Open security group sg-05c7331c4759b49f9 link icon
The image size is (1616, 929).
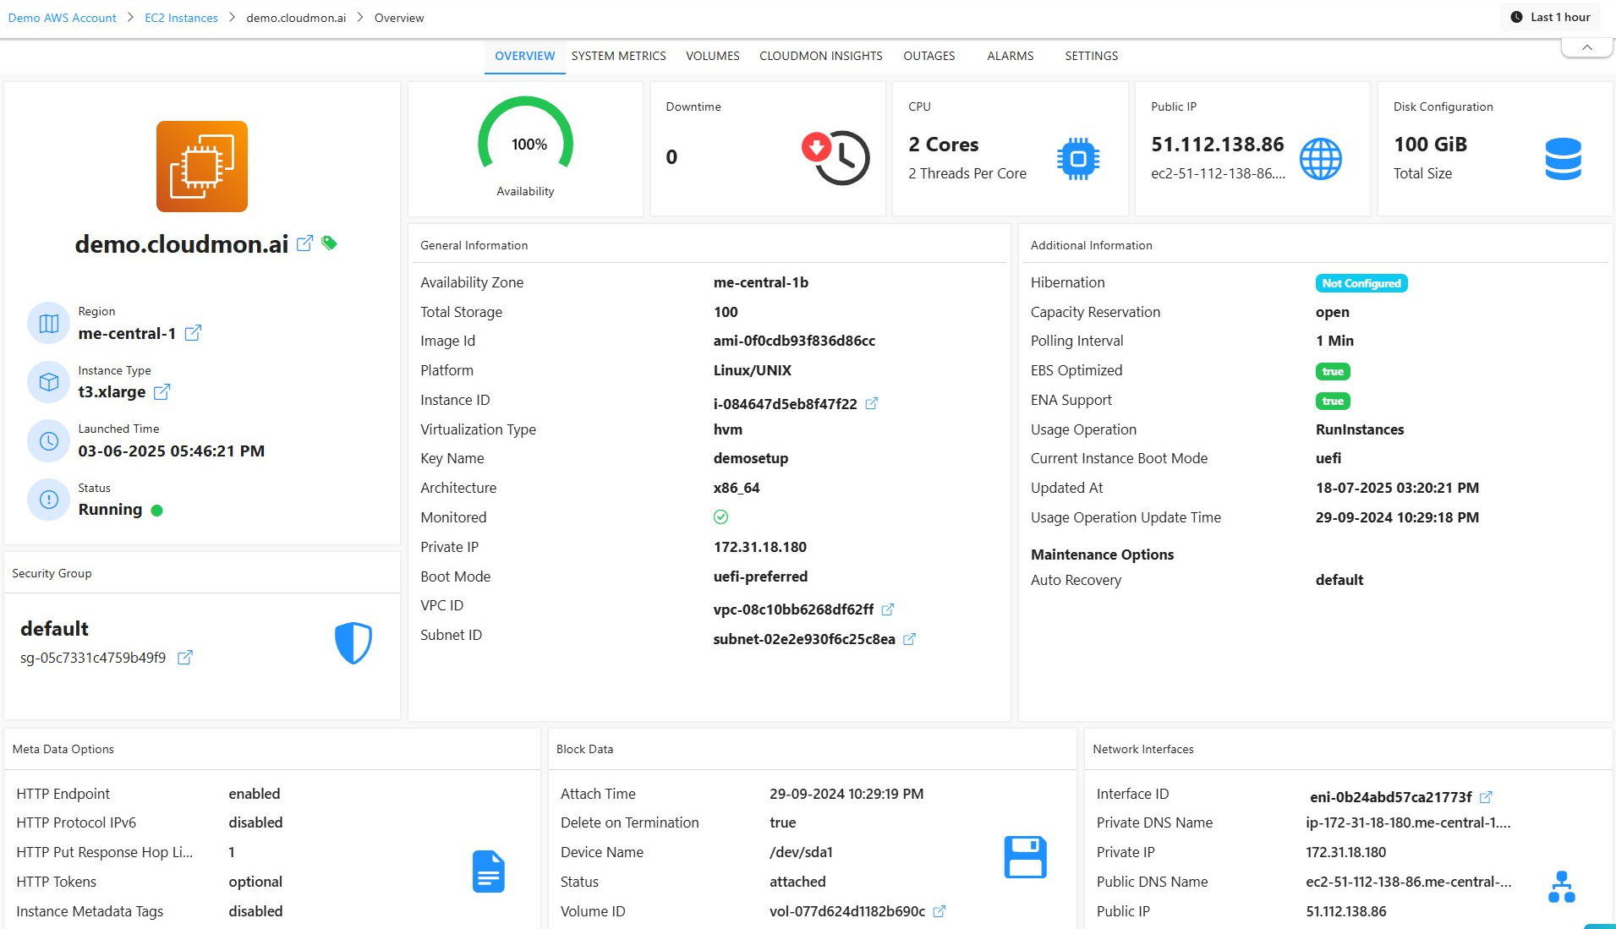185,657
